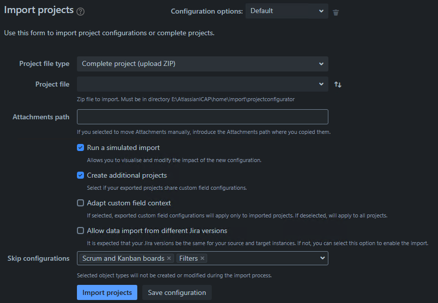This screenshot has height=303, width=438.
Task: Expand the Skip configurations dropdown arrow
Action: click(322, 258)
